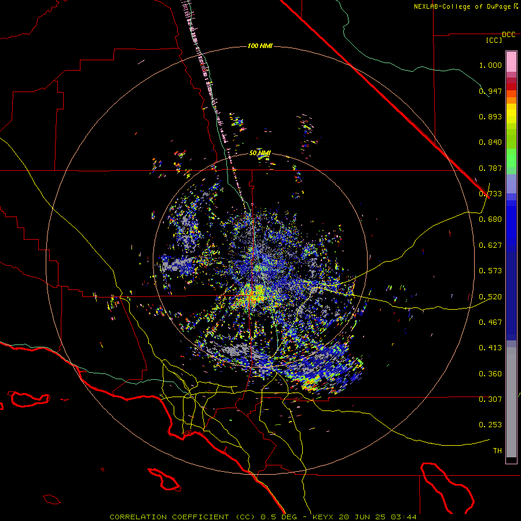
Task: Pick the bright green color bar segment
Action: point(511,158)
